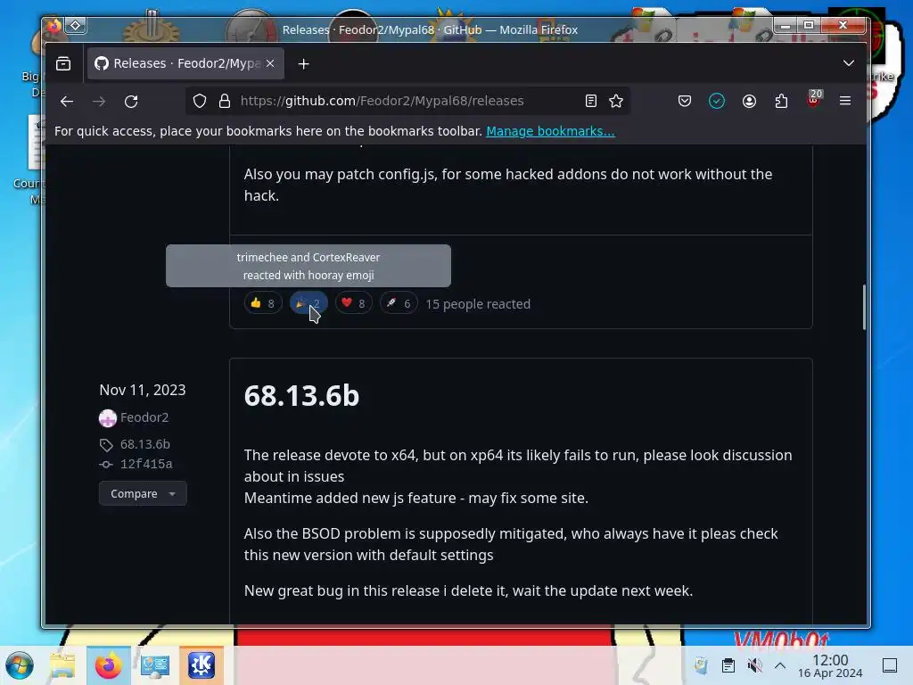The width and height of the screenshot is (913, 685).
Task: Reload the current page
Action: [131, 102]
